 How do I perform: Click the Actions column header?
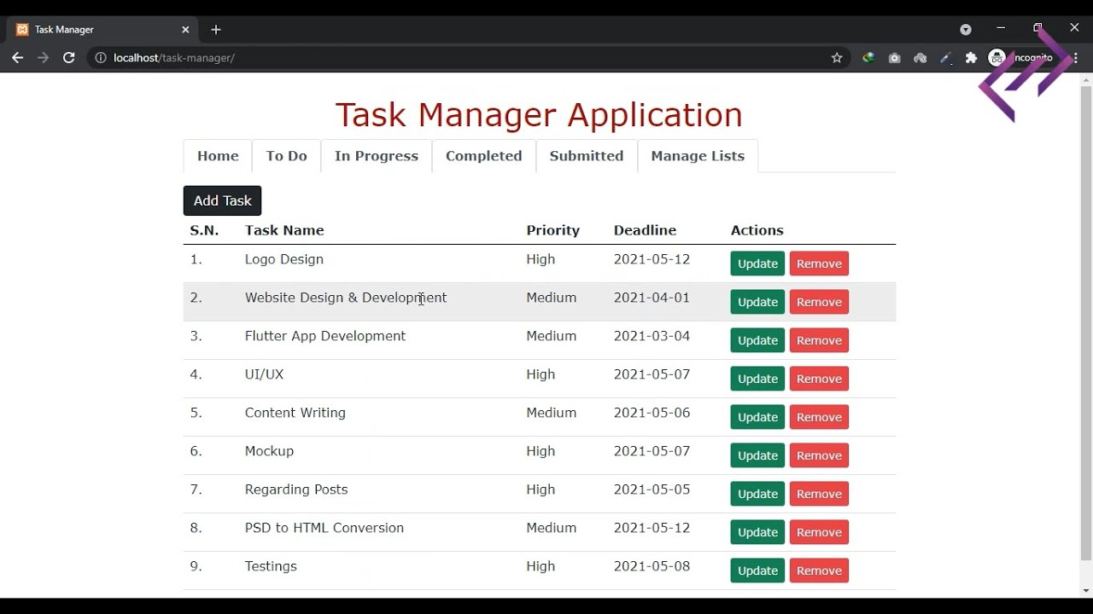(757, 230)
